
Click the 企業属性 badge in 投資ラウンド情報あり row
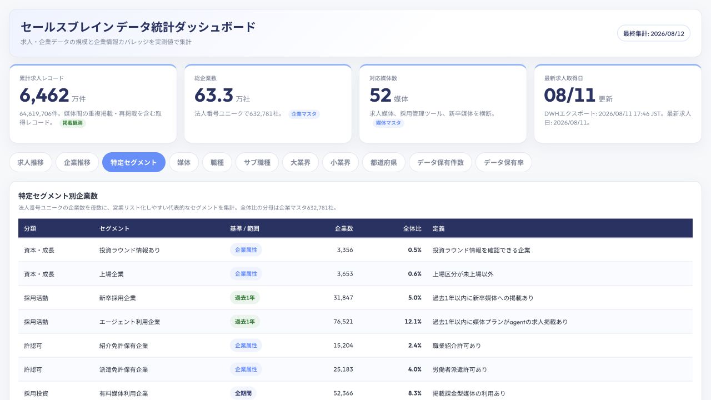[x=246, y=250]
